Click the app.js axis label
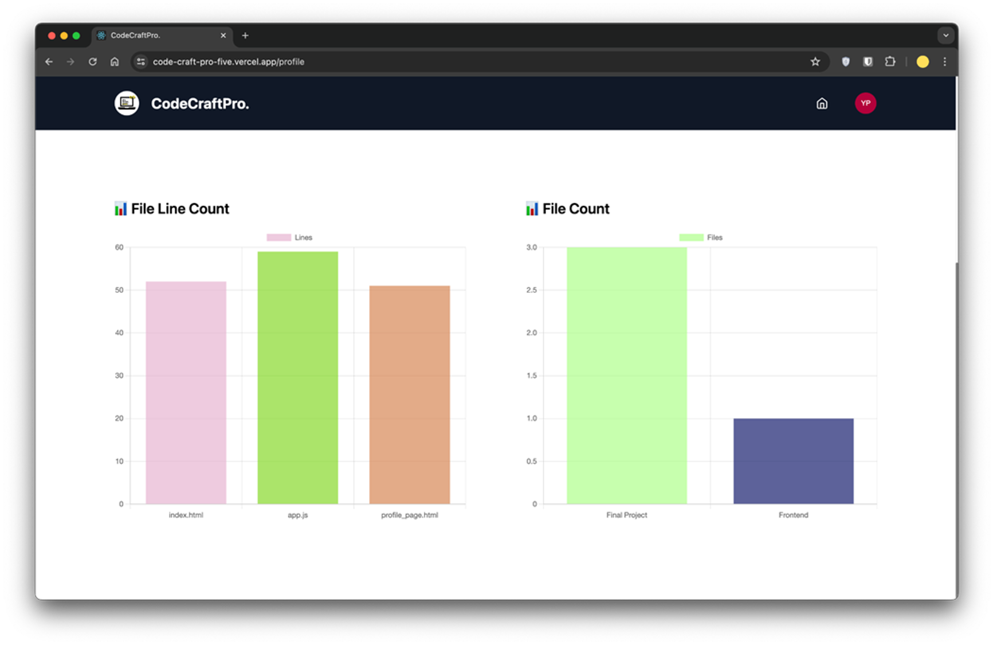Image resolution: width=993 pixels, height=645 pixels. coord(297,515)
